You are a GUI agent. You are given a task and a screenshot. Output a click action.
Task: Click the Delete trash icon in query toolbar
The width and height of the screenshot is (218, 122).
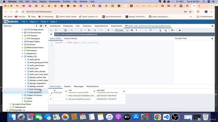[x=95, y=30]
